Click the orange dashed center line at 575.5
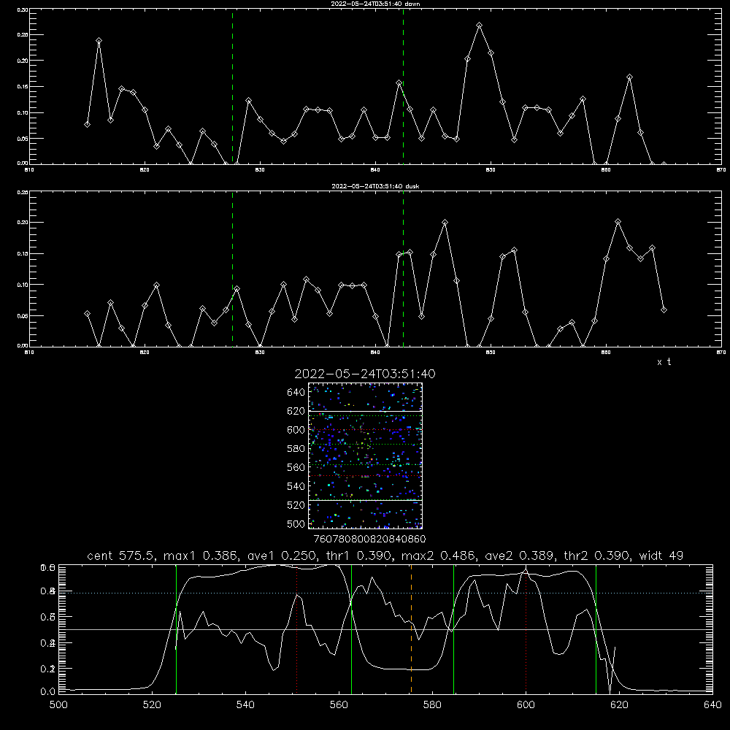Image resolution: width=730 pixels, height=730 pixels. [411, 629]
